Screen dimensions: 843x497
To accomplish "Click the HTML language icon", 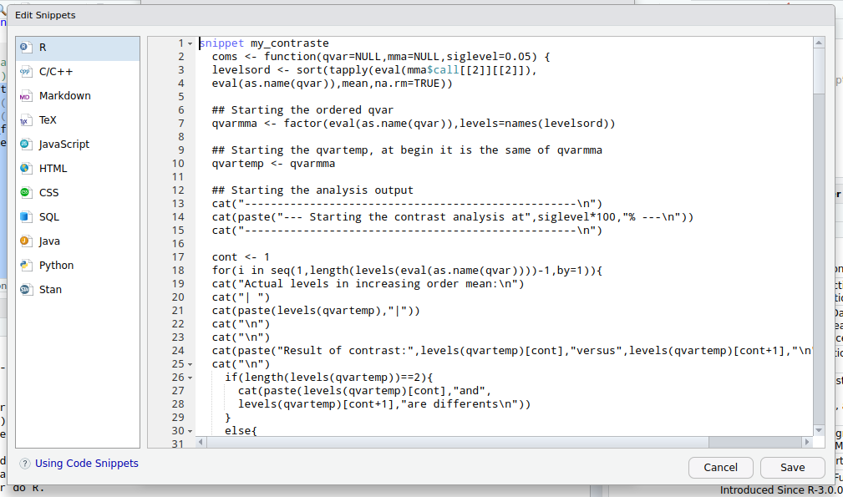I will click(25, 168).
